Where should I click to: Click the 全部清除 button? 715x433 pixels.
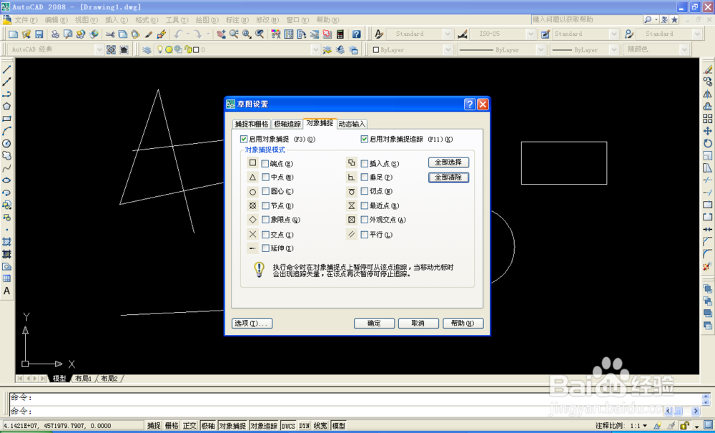coord(449,177)
